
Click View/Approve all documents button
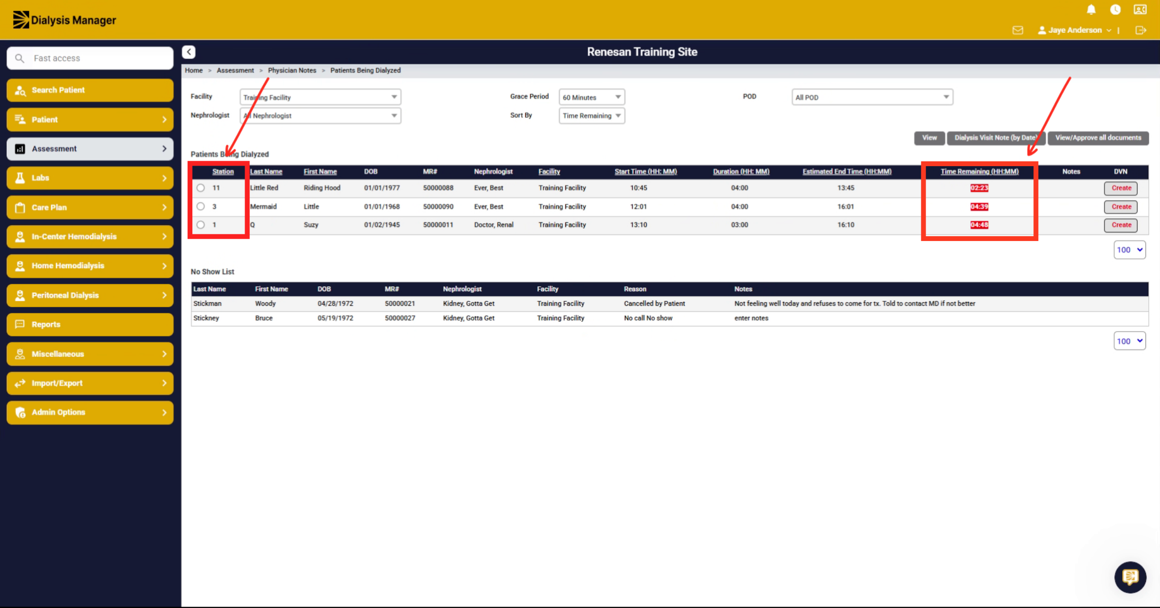[1098, 138]
